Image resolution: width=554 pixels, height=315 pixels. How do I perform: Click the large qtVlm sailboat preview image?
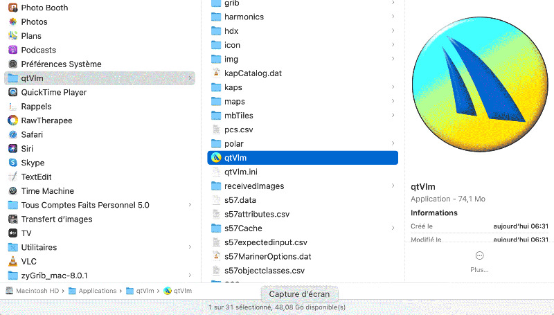(480, 84)
